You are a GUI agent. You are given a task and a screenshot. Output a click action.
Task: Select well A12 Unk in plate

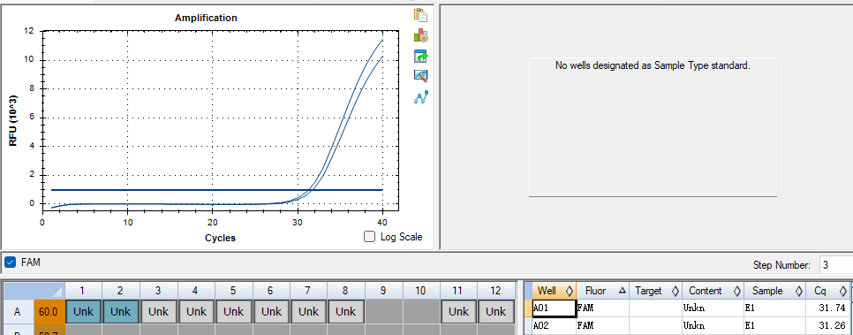pyautogui.click(x=496, y=312)
